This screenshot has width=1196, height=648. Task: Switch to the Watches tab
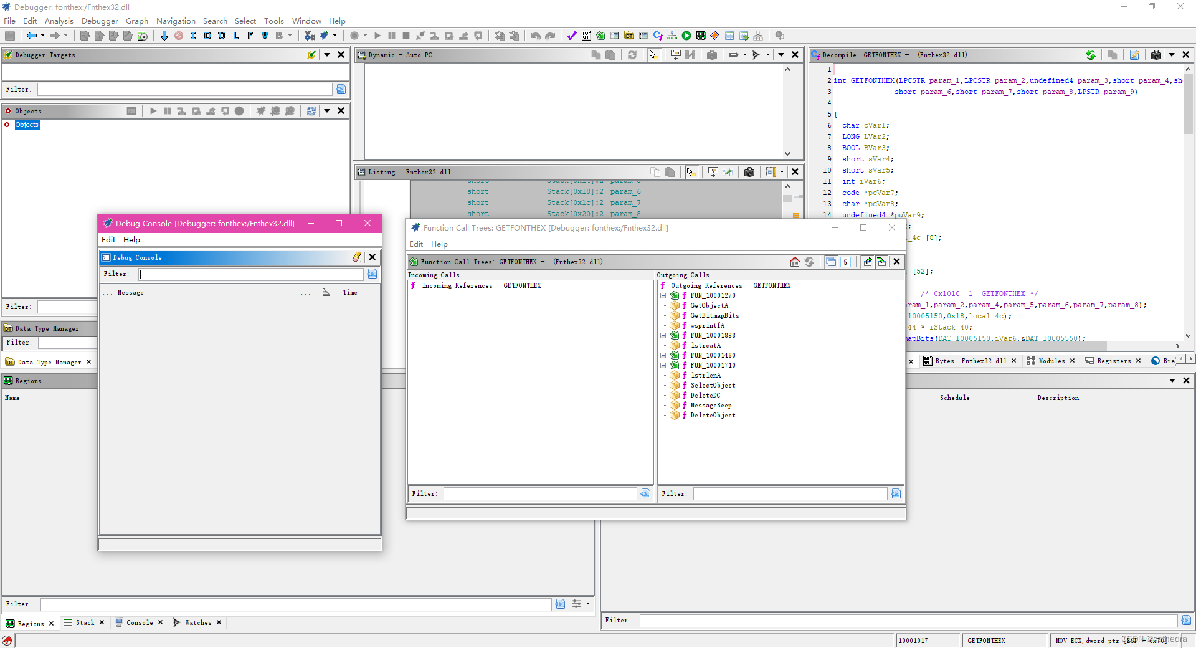(x=197, y=622)
